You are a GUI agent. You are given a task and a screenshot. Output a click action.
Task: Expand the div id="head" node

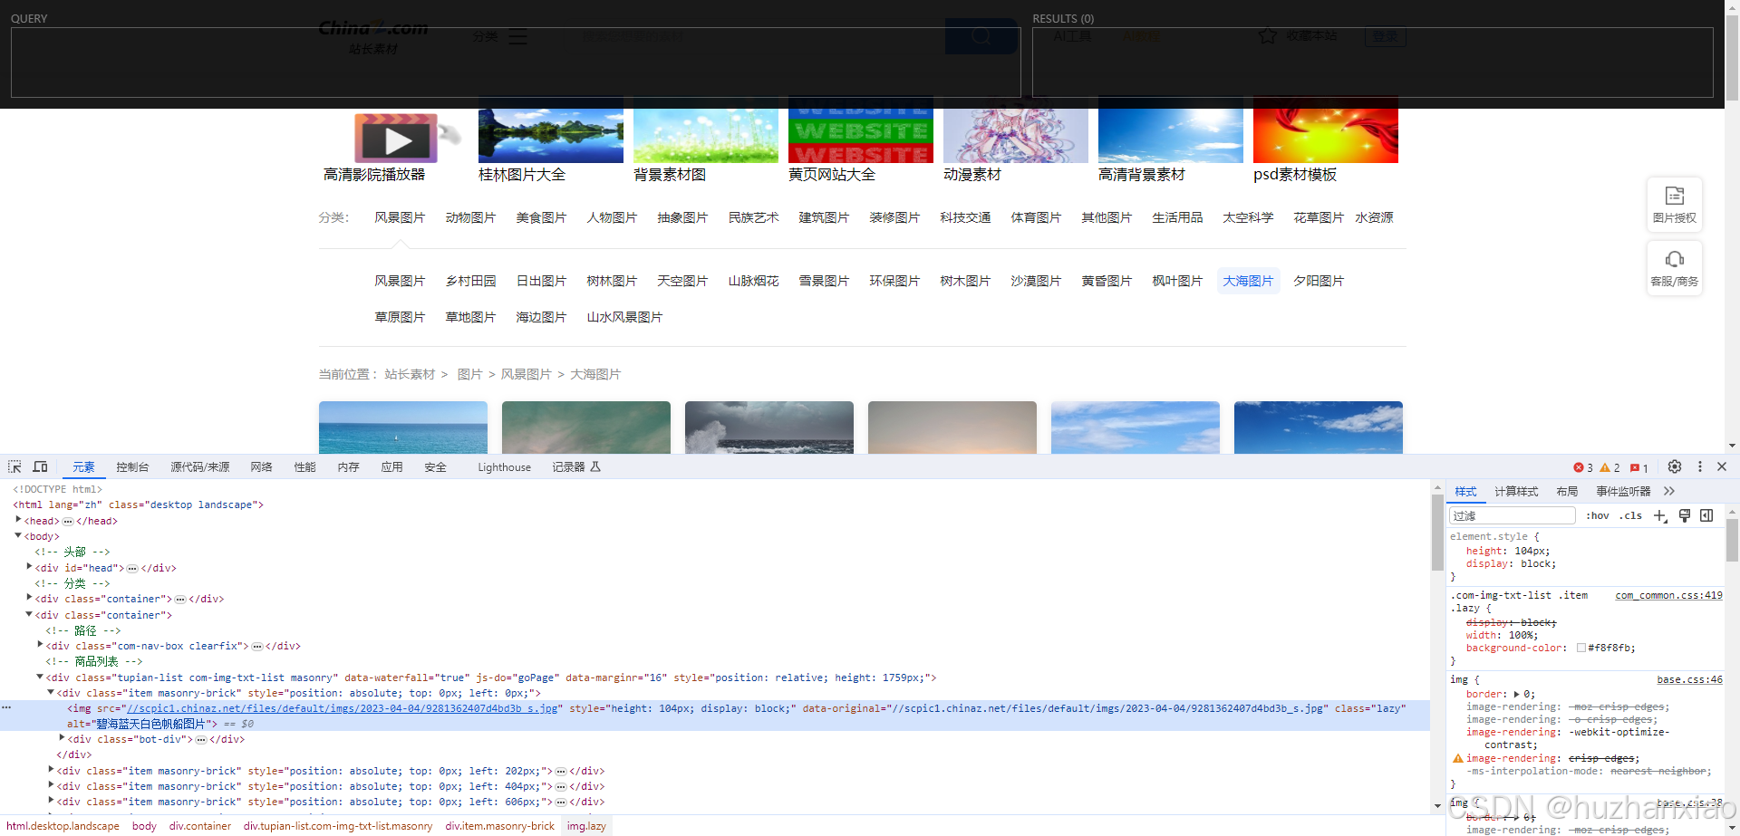pyautogui.click(x=29, y=567)
